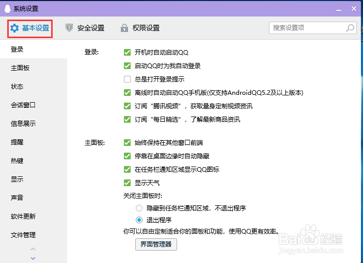Open the 基本设置 tab
Screen dimensions: 363x263
(30, 28)
